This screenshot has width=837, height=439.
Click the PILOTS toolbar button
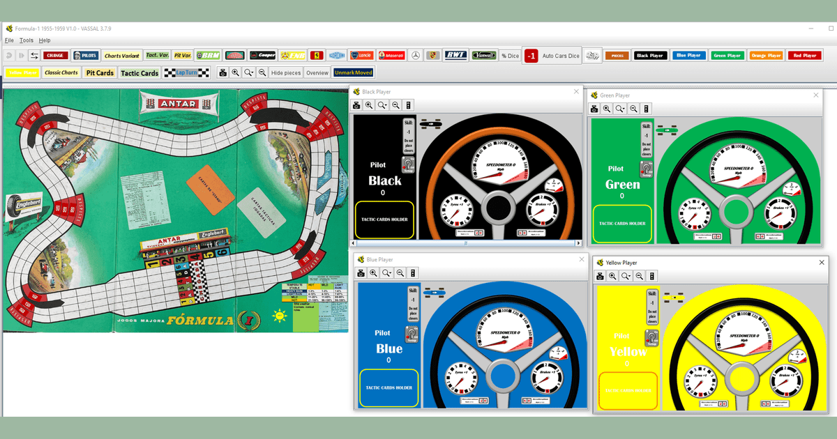point(85,55)
